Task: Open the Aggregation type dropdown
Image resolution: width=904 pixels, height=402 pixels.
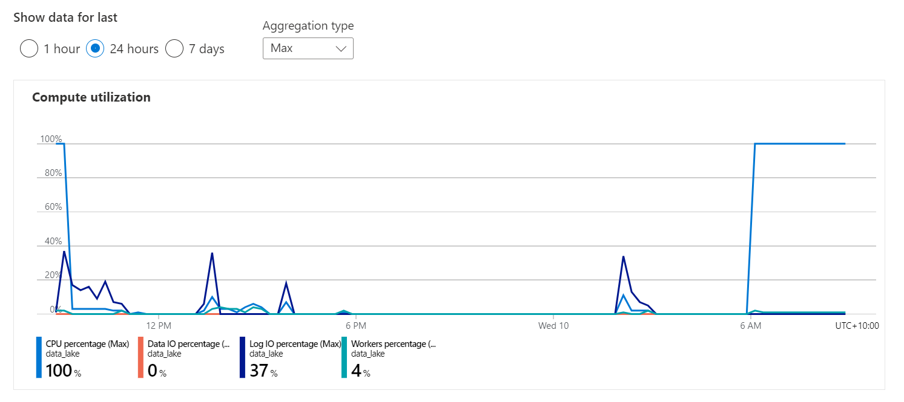Action: click(308, 48)
